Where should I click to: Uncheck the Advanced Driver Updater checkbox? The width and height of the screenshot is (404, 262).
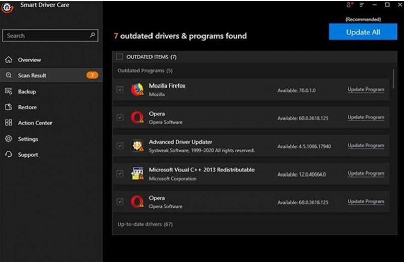click(120, 146)
